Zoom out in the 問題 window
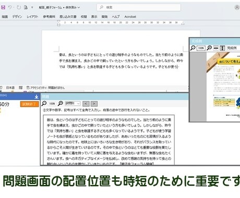This screenshot has height=198, width=240. (44, 104)
